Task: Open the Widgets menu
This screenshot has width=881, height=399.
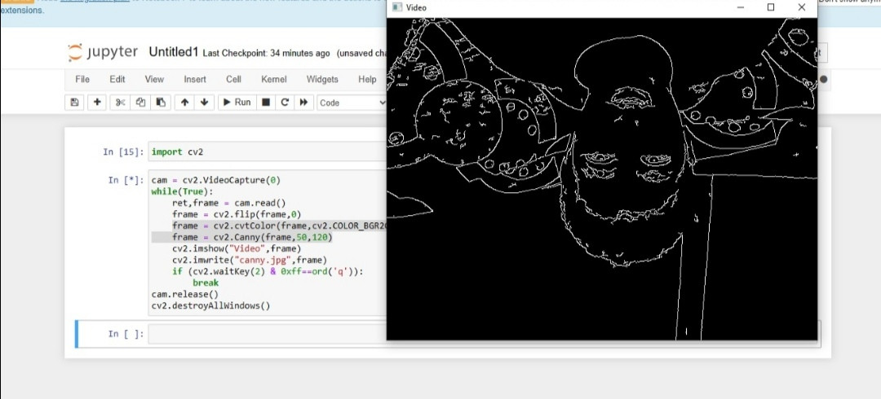Action: pos(322,79)
